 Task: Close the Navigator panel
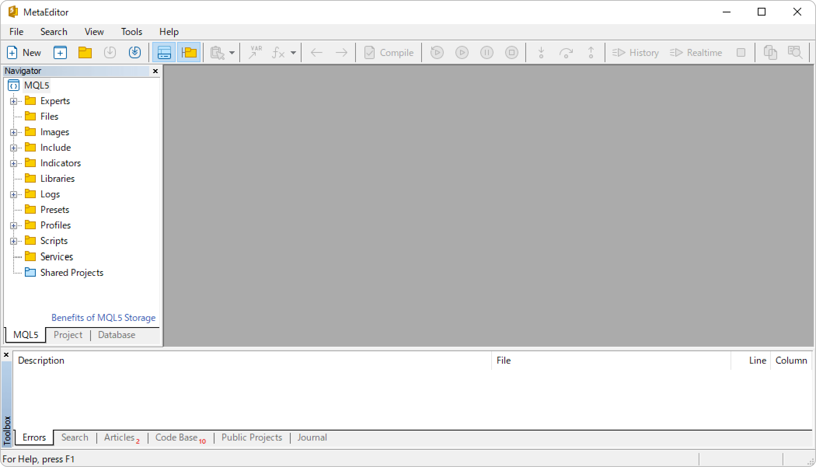pyautogui.click(x=155, y=71)
